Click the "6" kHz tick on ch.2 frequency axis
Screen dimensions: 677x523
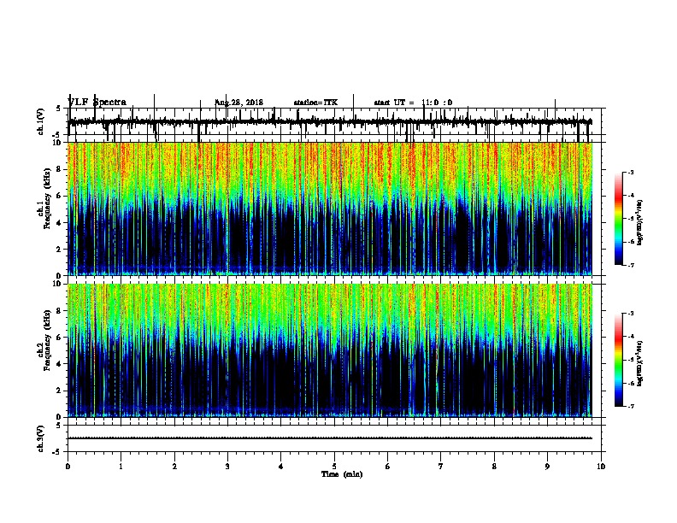coord(60,338)
